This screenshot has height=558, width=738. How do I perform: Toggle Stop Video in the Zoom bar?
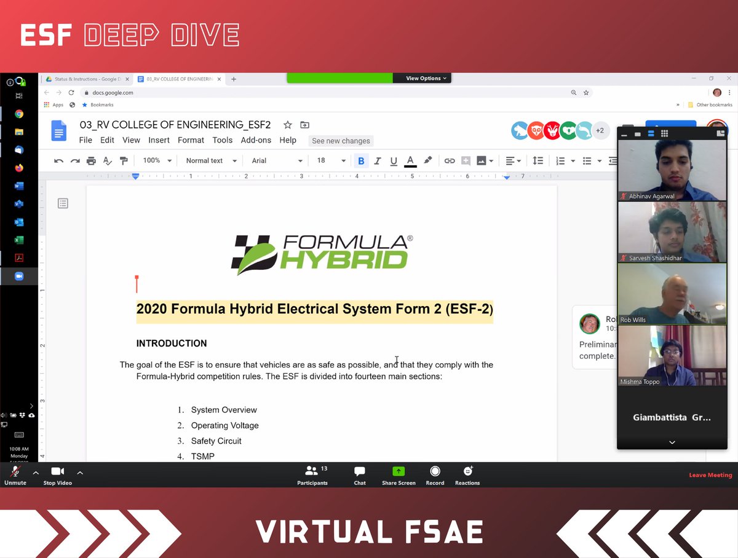point(57,474)
